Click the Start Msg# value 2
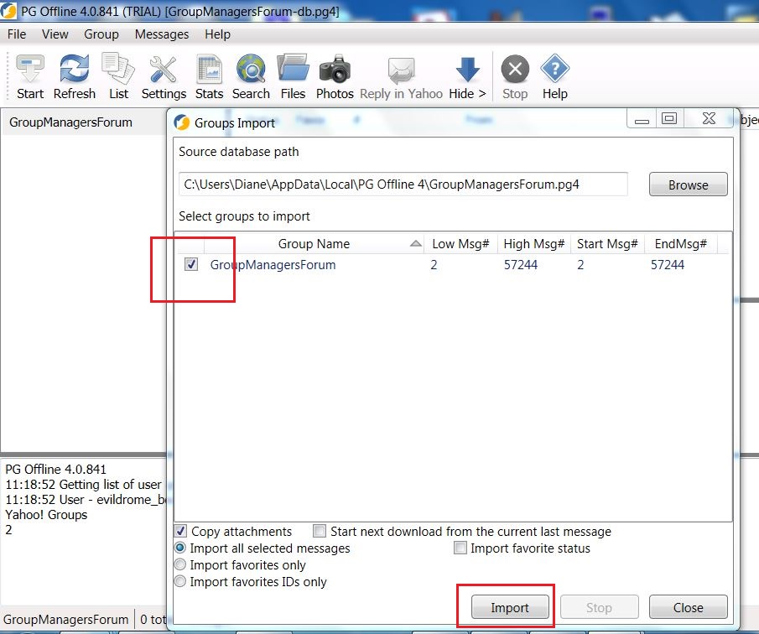759x634 pixels. click(580, 265)
